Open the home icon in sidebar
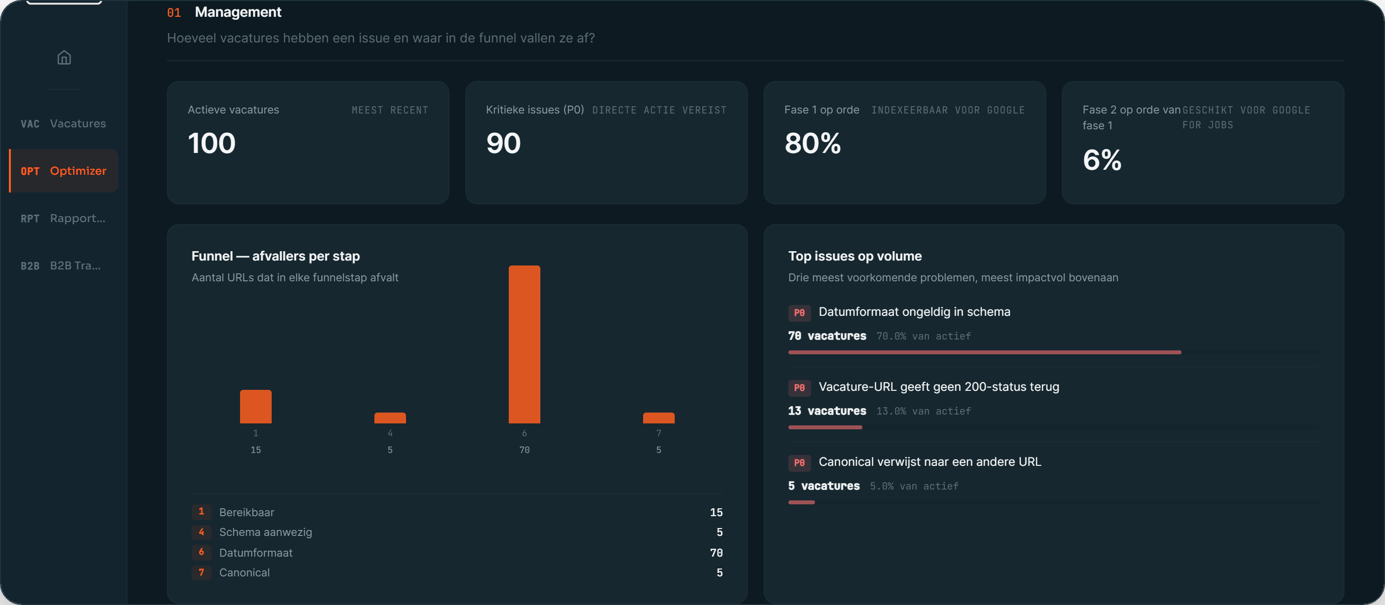This screenshot has width=1385, height=605. click(64, 58)
